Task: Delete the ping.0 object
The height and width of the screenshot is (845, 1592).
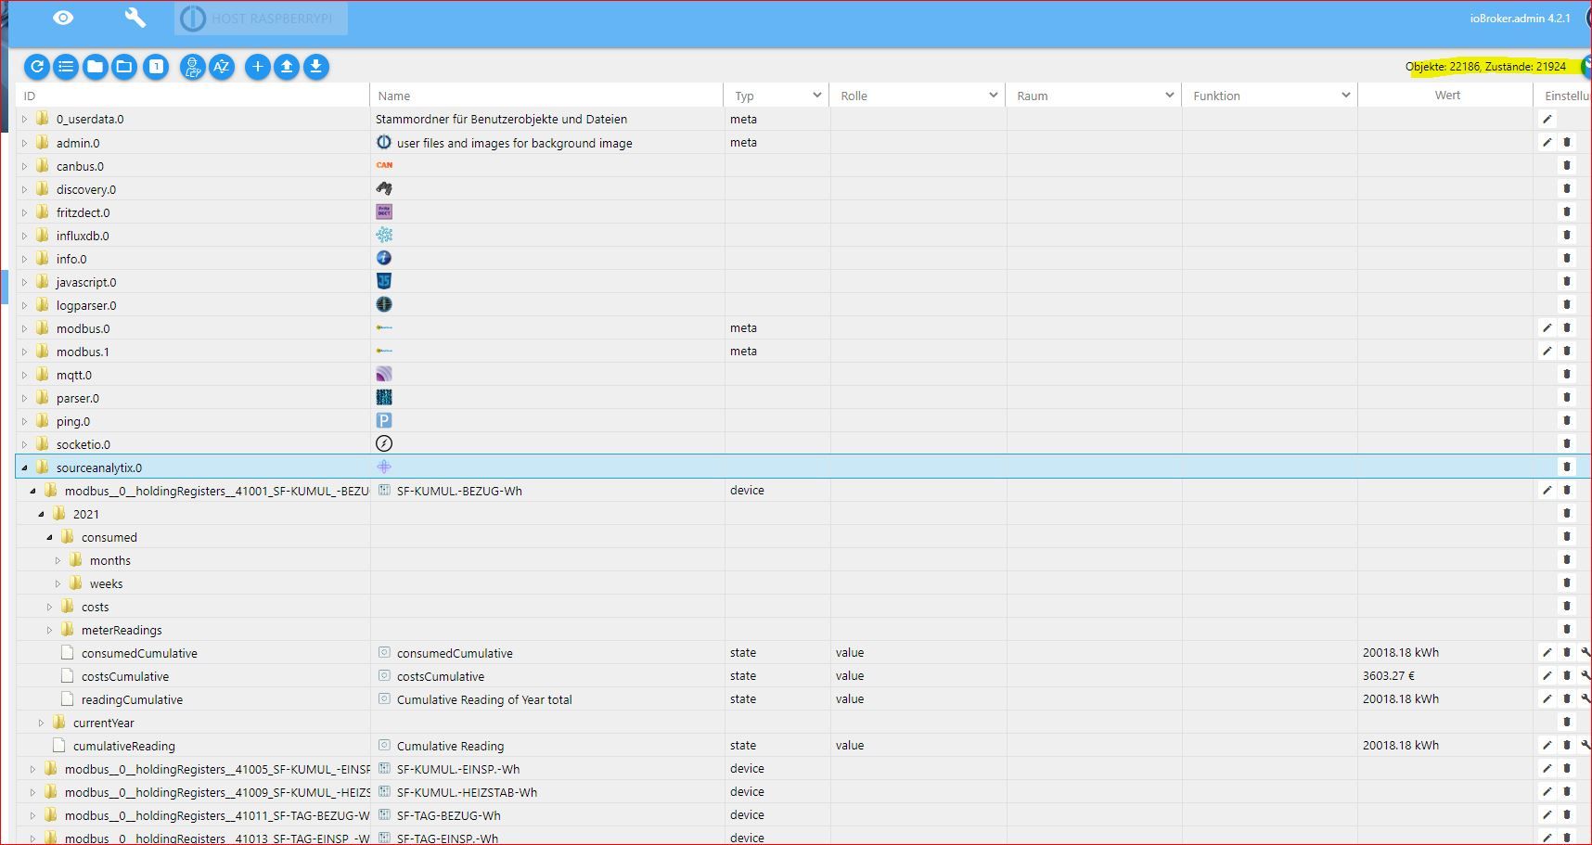Action: tap(1567, 420)
